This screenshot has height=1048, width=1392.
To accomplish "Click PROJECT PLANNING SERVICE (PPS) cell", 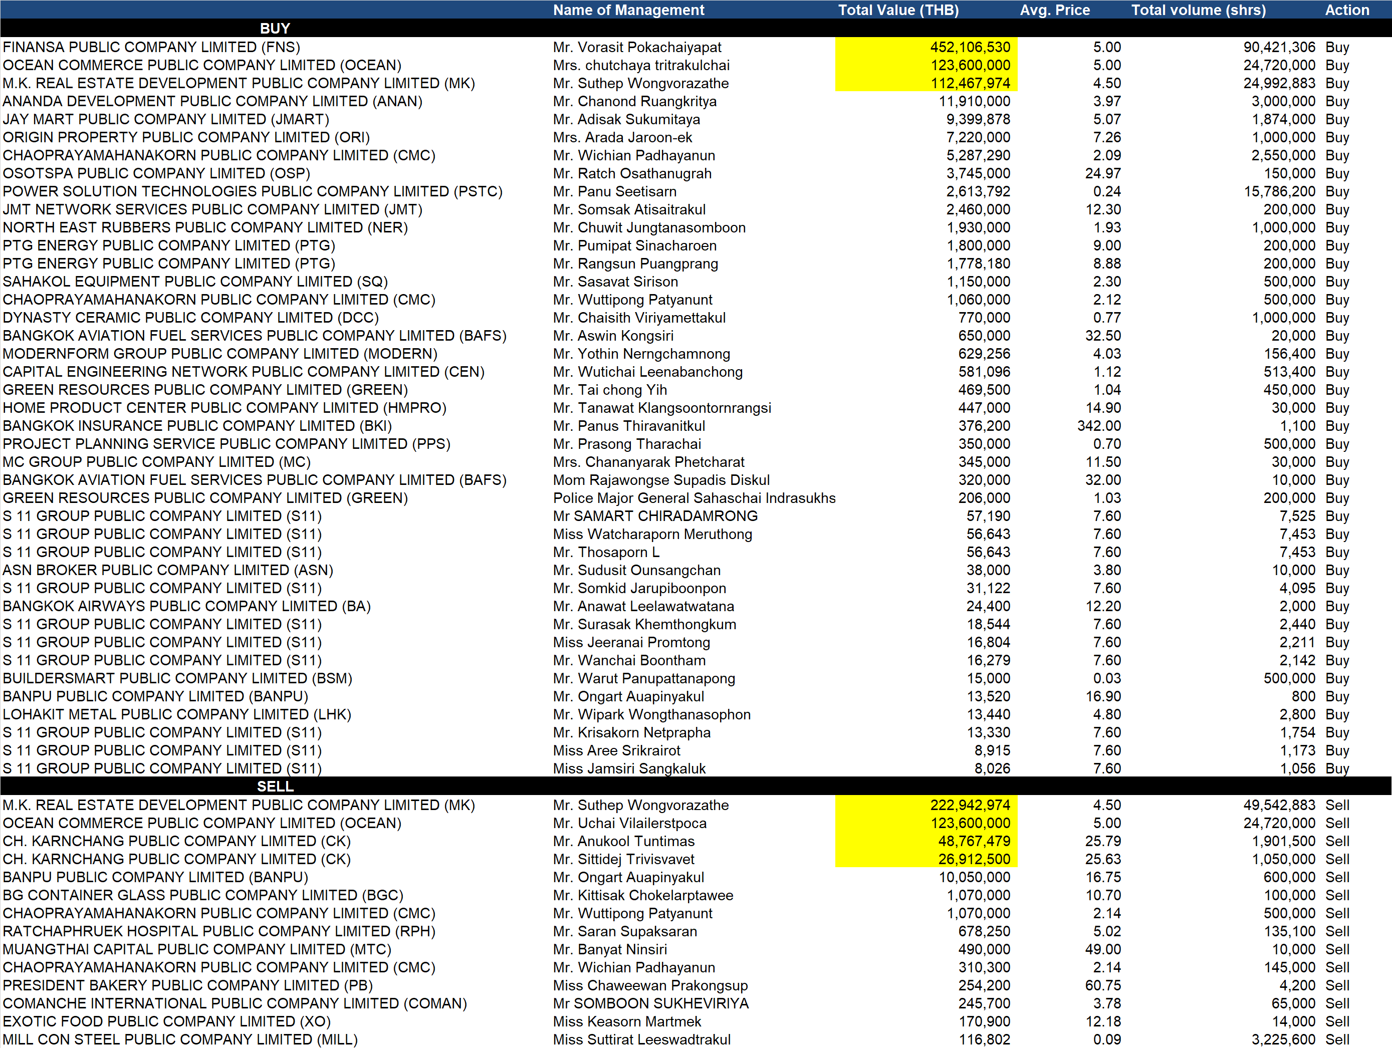I will [226, 444].
